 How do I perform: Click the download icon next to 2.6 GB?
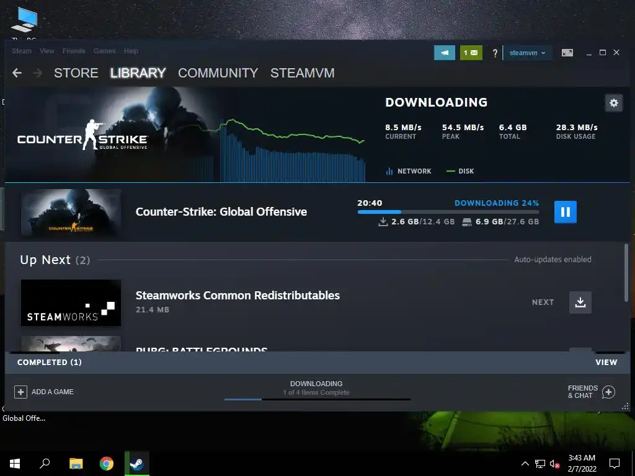click(383, 222)
